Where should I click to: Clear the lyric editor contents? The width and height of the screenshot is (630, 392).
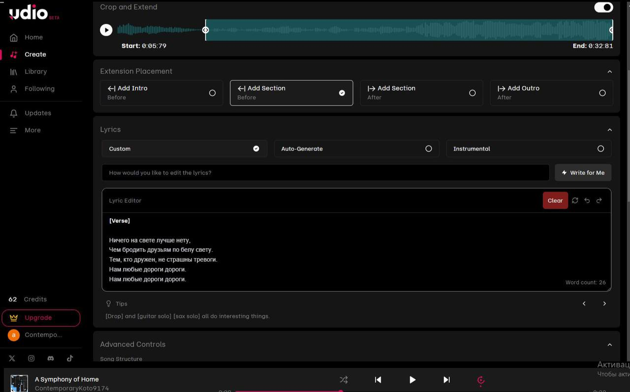coord(555,201)
